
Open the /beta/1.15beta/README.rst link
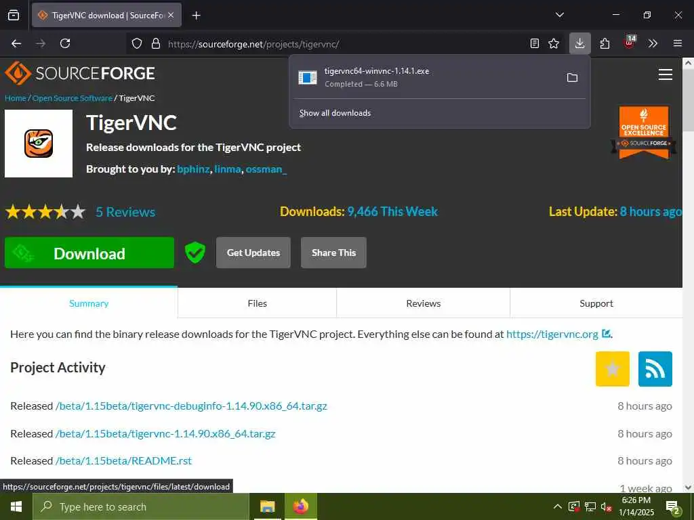tap(123, 460)
